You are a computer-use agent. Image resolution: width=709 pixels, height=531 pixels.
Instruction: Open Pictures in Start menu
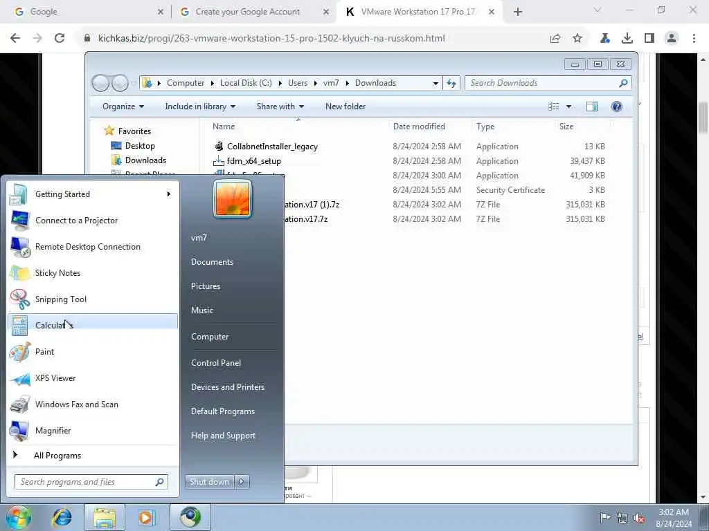(x=206, y=286)
